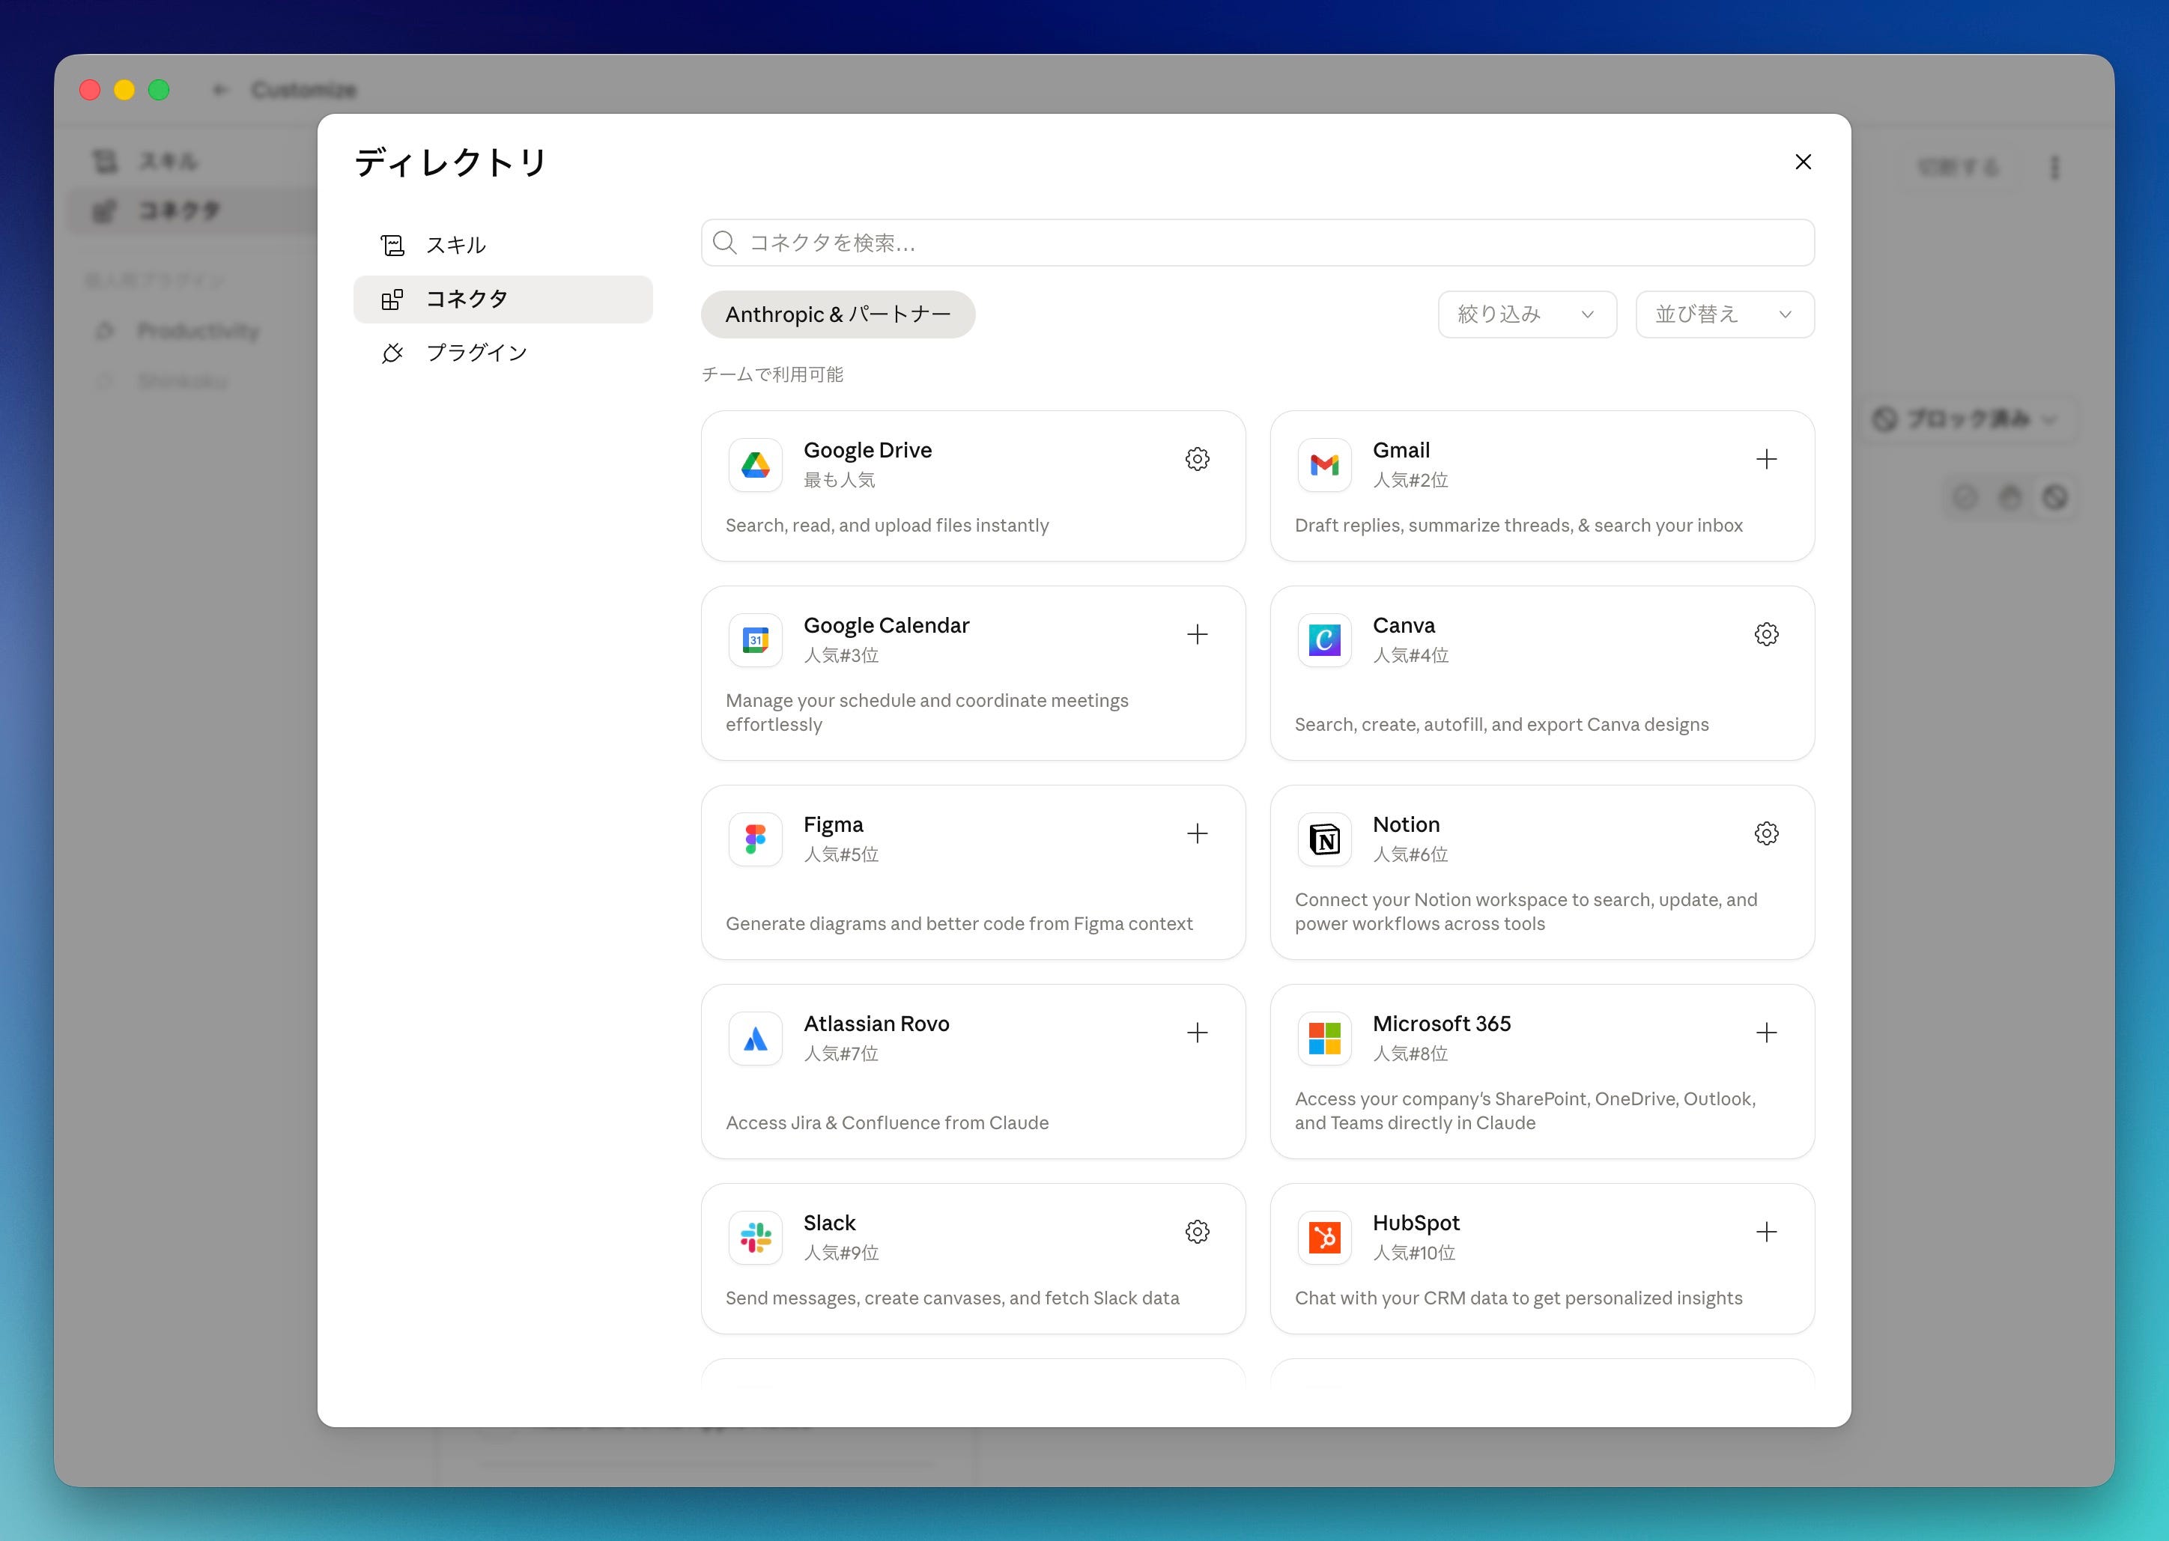Click the Atlassian Rovo card title

click(x=876, y=1025)
